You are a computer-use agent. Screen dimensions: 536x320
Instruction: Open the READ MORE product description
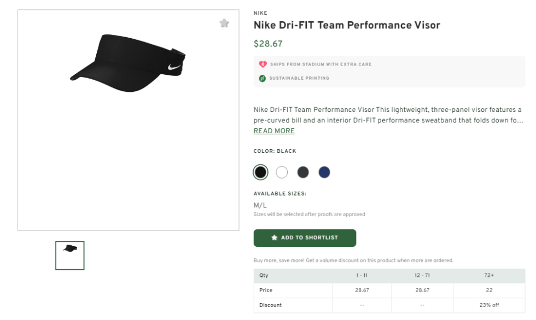point(273,131)
